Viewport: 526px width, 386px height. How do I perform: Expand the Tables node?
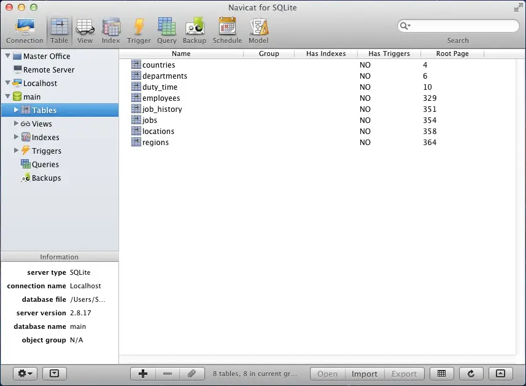click(16, 109)
